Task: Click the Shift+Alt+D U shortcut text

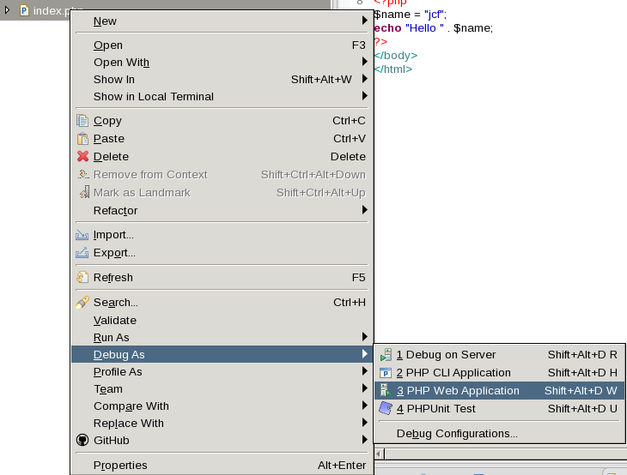Action: [x=582, y=408]
